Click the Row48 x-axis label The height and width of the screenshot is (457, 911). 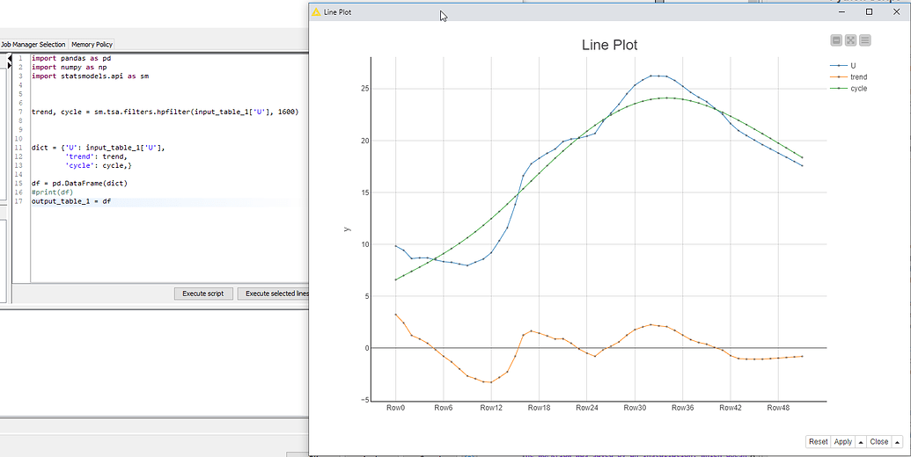pyautogui.click(x=777, y=408)
